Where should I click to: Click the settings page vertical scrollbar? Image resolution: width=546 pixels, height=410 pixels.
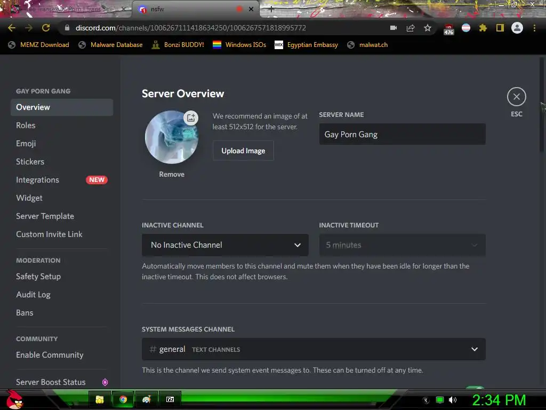(542, 105)
